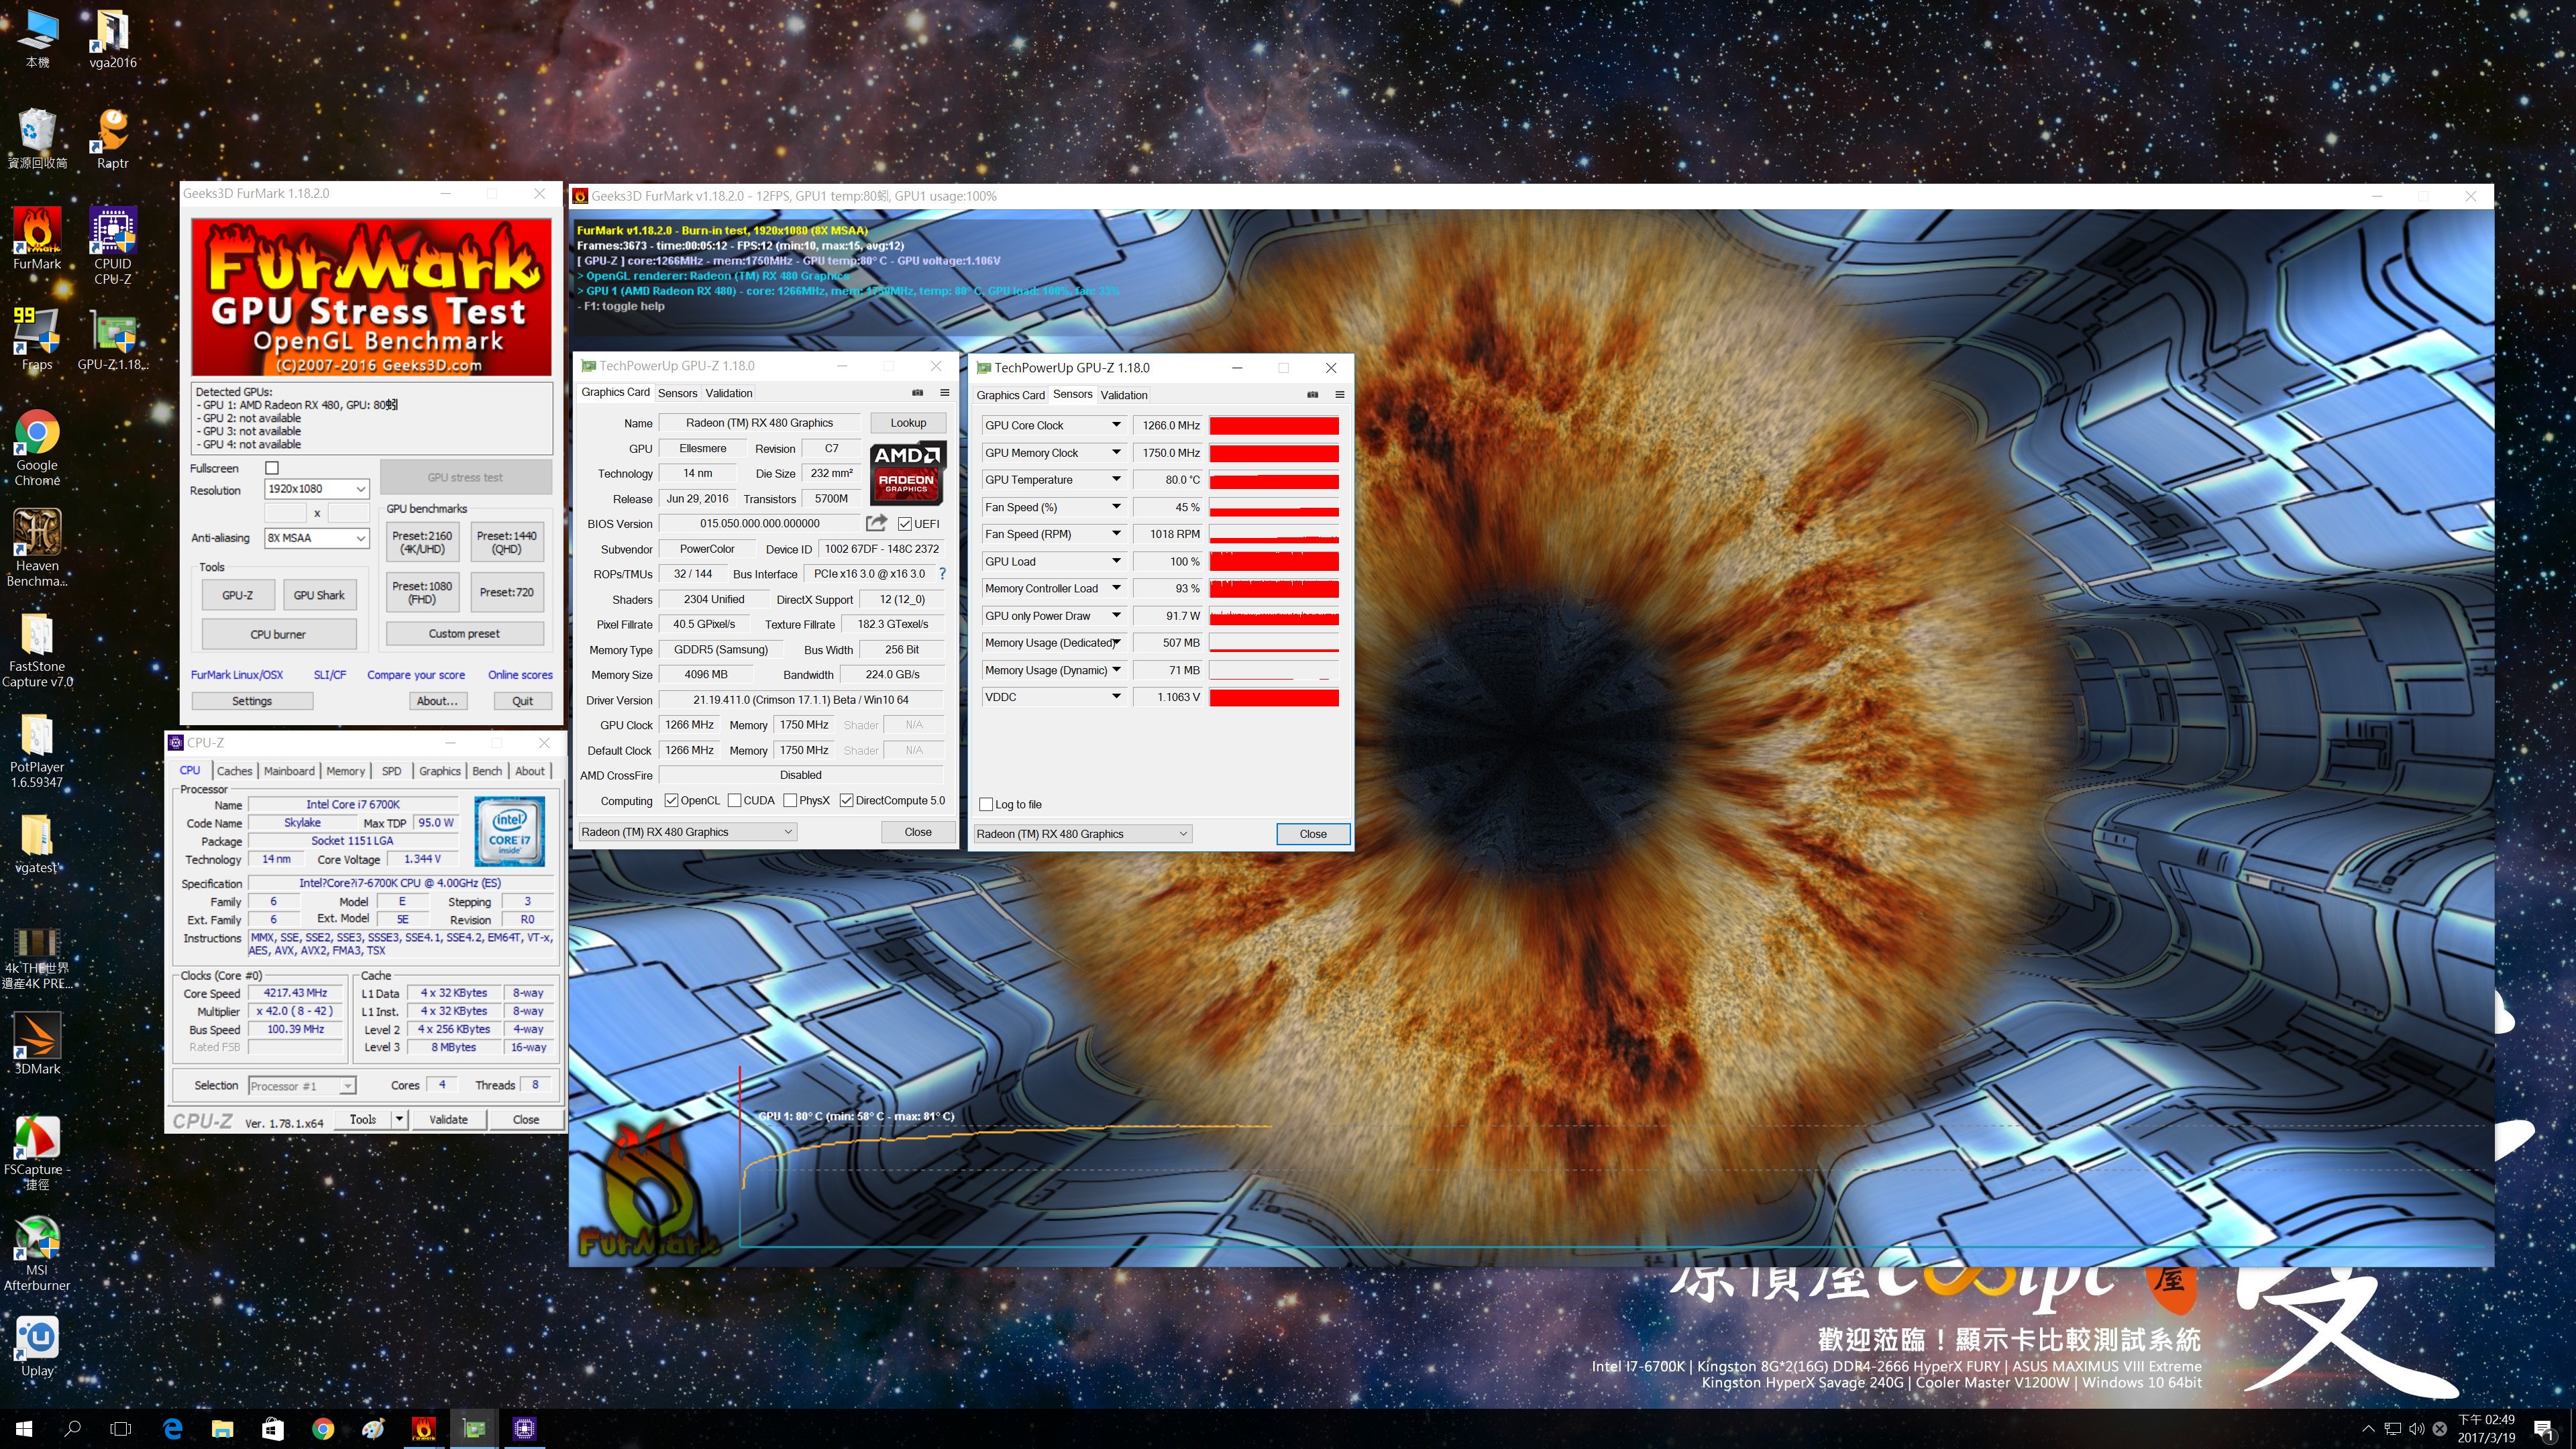The height and width of the screenshot is (1449, 2576).
Task: Click the camera icon in GPU-Z Sensors window
Action: [1312, 394]
